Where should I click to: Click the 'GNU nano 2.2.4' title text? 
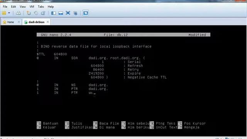tap(56, 35)
